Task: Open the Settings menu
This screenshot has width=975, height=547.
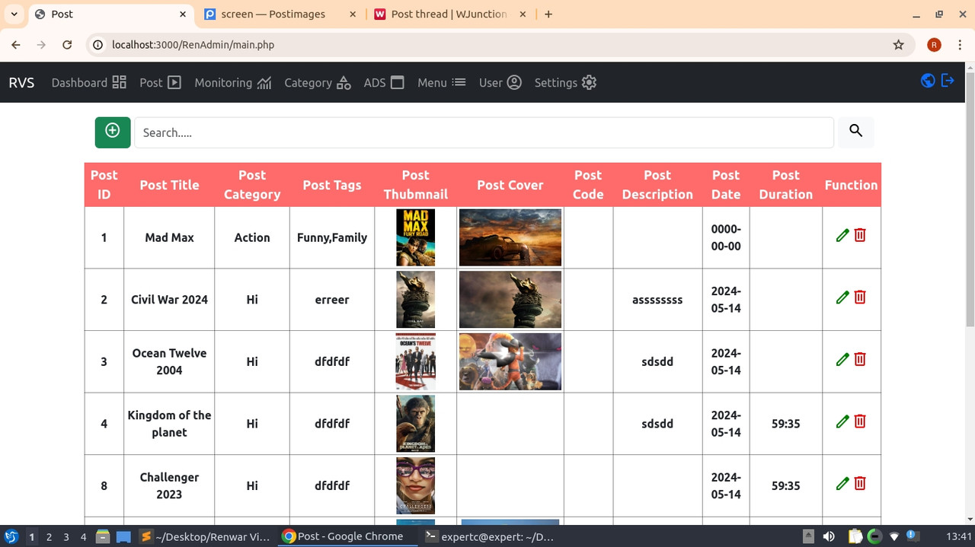Action: tap(564, 83)
